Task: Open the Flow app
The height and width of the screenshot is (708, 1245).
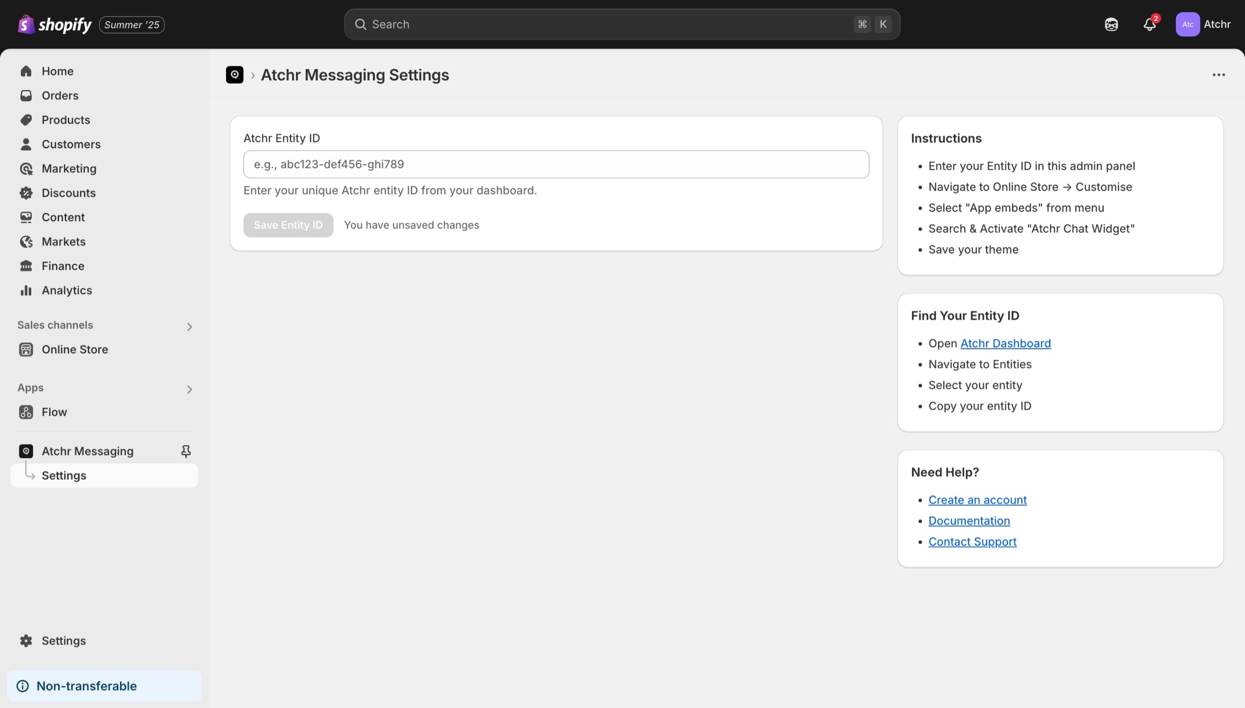Action: click(54, 412)
